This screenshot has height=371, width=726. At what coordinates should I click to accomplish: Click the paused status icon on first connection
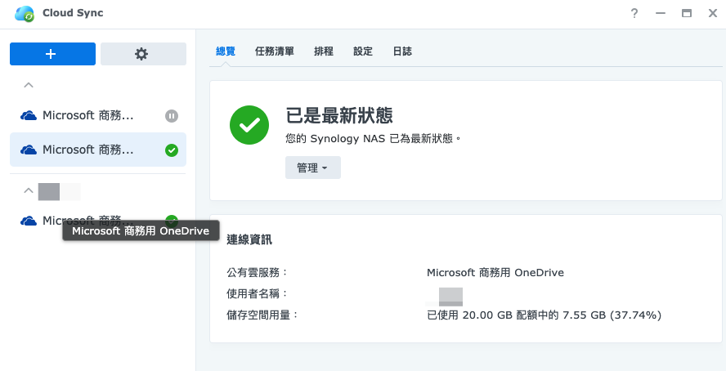pos(172,116)
